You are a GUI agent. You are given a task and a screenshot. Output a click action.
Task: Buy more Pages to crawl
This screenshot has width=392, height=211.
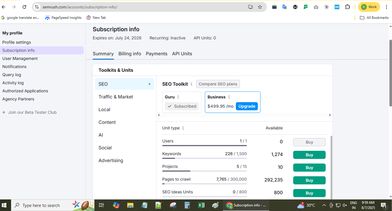[x=309, y=180]
